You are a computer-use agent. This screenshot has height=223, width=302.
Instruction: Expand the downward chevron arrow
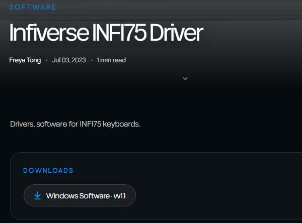(185, 78)
